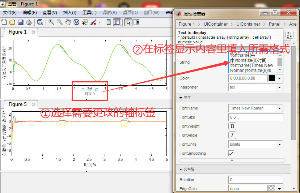Sort properties alphabetically with a-z icon
Viewport: 300px width, 193px height.
coord(289,35)
